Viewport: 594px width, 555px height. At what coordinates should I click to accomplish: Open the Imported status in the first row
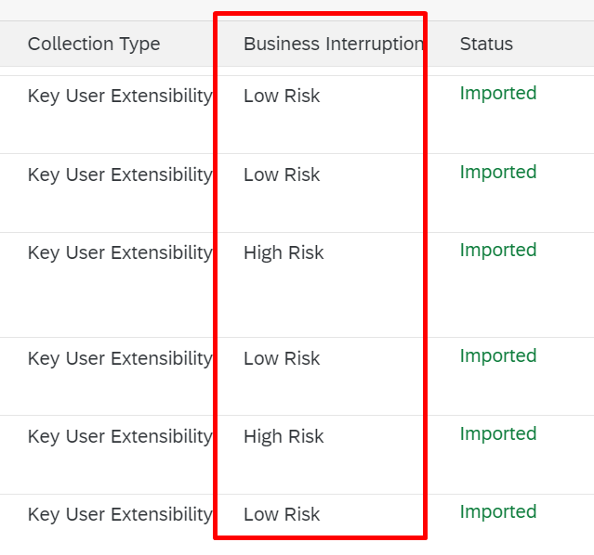click(498, 93)
